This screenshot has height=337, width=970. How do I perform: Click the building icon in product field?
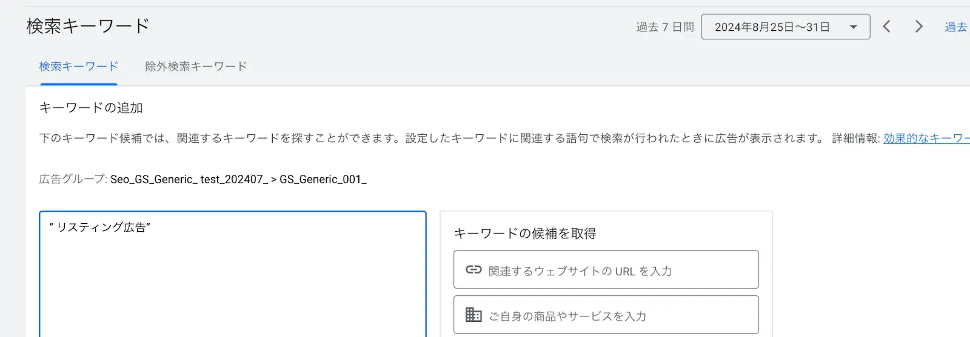[x=473, y=315]
